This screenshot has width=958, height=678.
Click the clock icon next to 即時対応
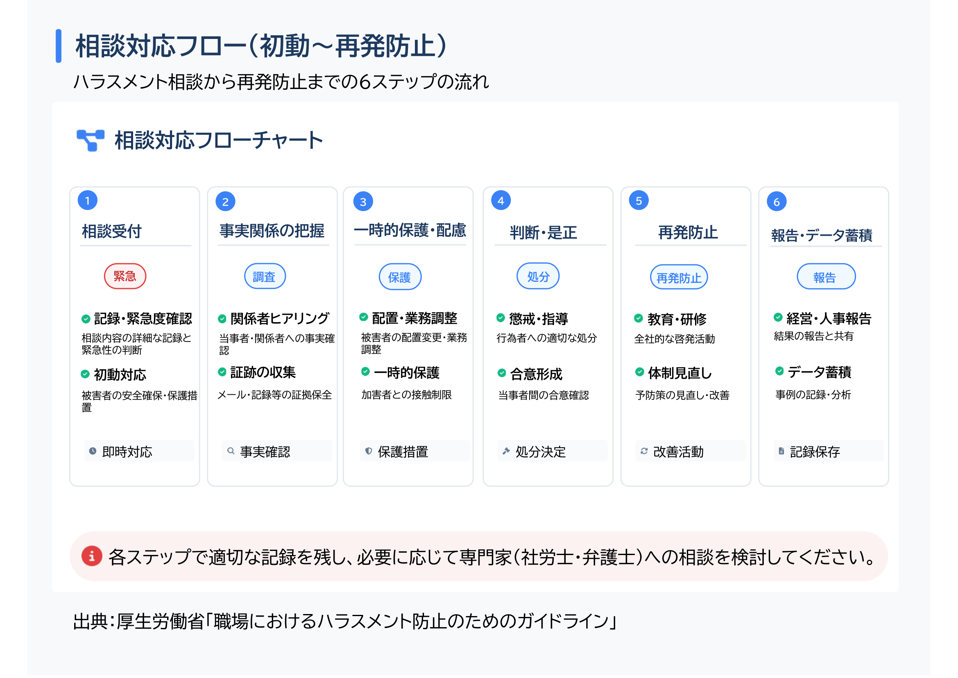click(93, 452)
